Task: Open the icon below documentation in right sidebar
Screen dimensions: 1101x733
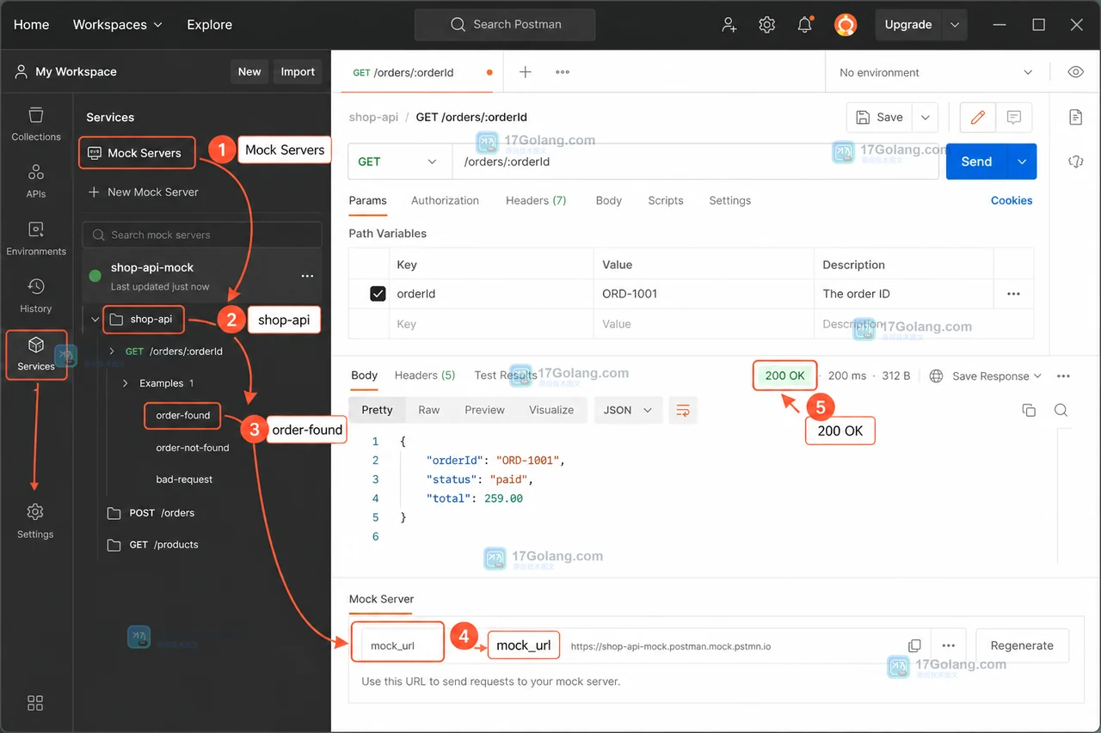Action: [x=1075, y=162]
